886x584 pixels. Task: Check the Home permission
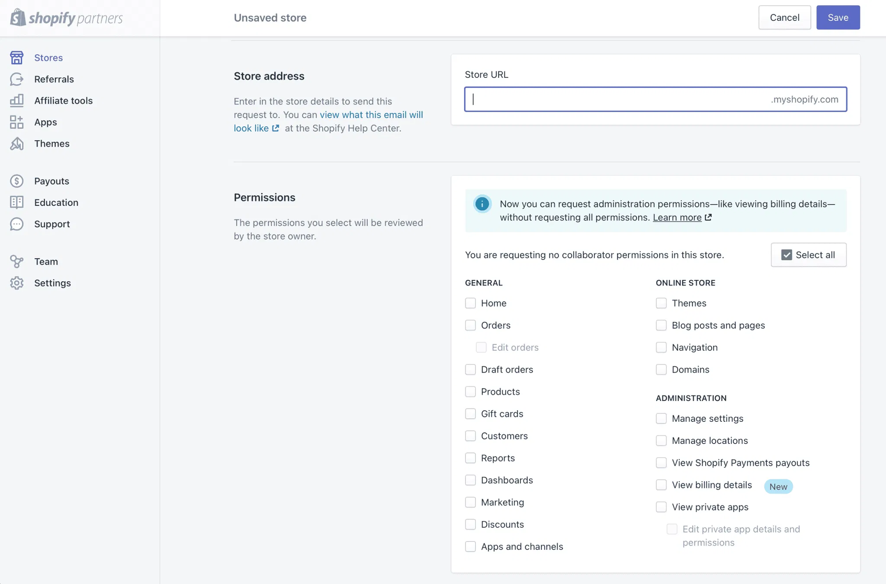point(470,303)
